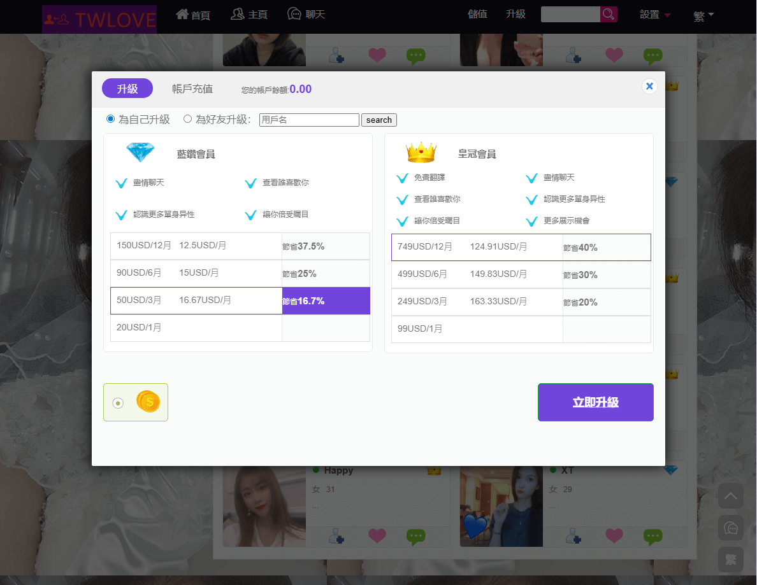Click the search button
The height and width of the screenshot is (585, 757).
point(379,120)
